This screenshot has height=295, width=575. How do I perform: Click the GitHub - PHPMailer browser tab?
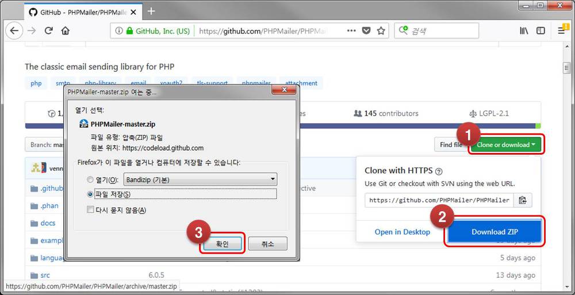click(x=82, y=12)
